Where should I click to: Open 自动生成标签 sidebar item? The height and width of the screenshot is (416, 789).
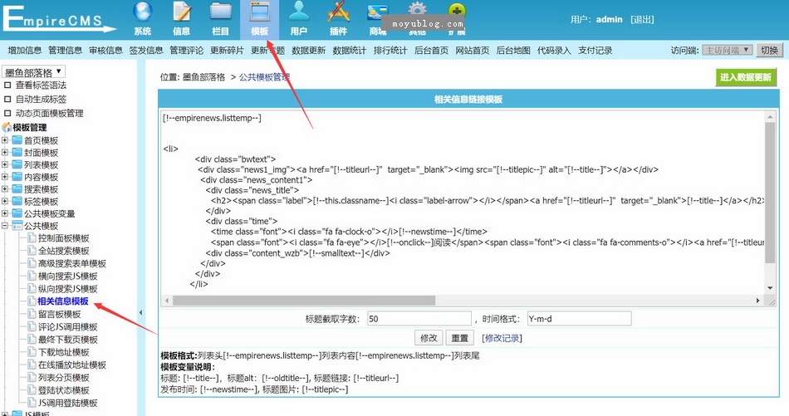pyautogui.click(x=41, y=99)
